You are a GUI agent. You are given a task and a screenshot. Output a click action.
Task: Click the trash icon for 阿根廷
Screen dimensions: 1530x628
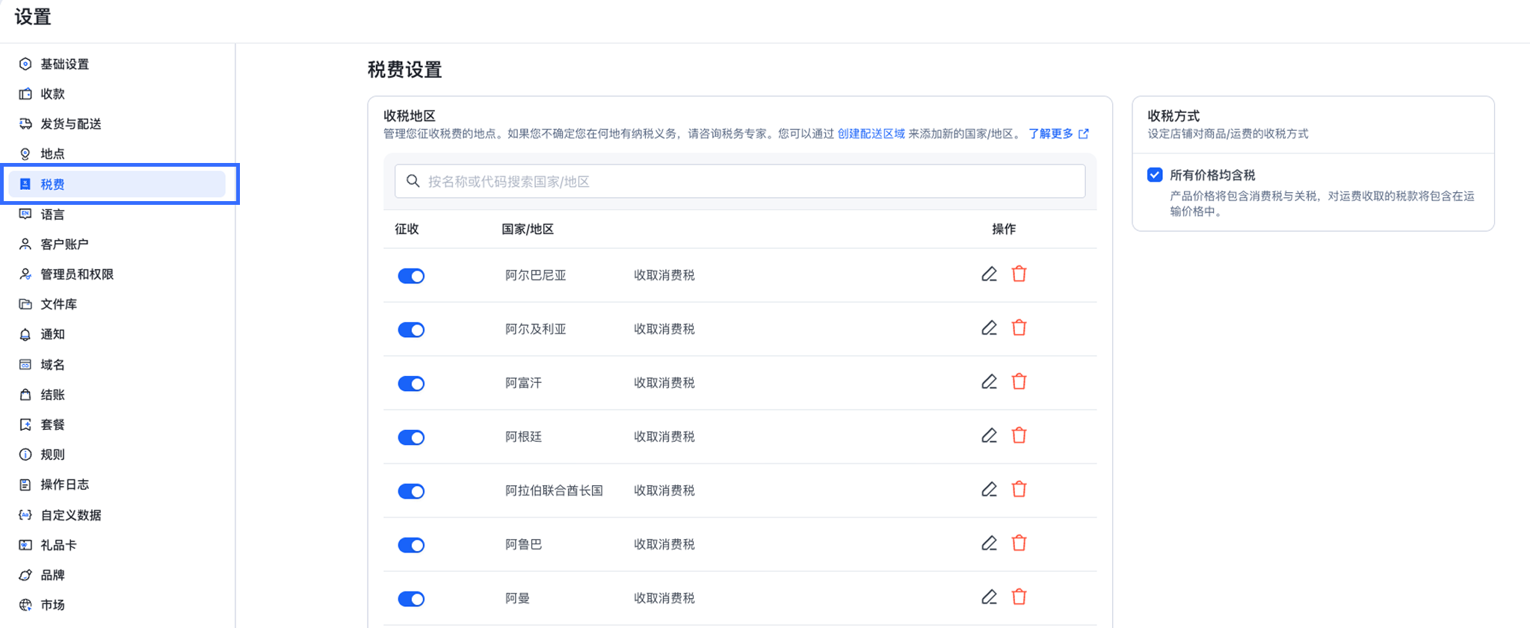1019,436
